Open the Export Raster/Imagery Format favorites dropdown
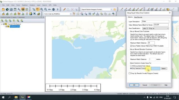179x100 pixels. pyautogui.click(x=111, y=9)
